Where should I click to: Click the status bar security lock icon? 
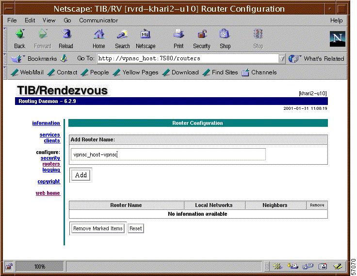(9, 266)
